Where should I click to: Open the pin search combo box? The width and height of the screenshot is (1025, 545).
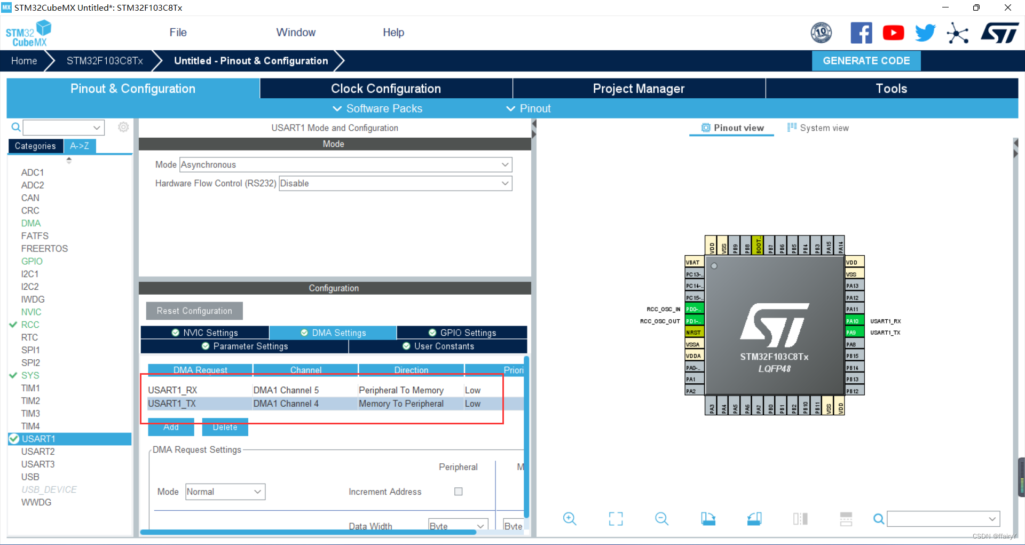943,518
